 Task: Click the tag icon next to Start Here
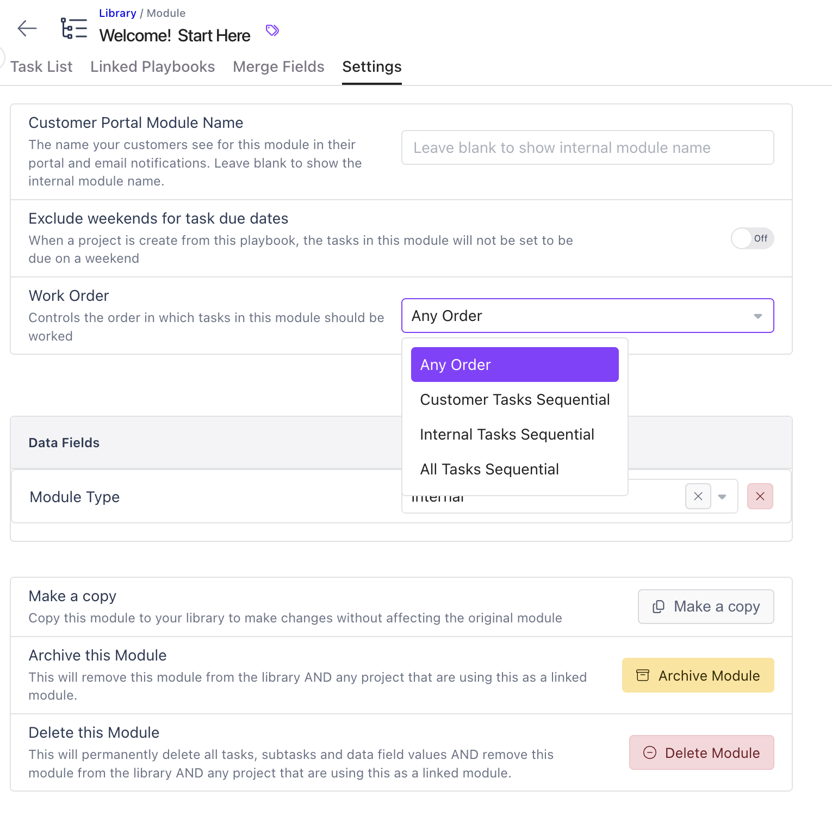point(272,30)
